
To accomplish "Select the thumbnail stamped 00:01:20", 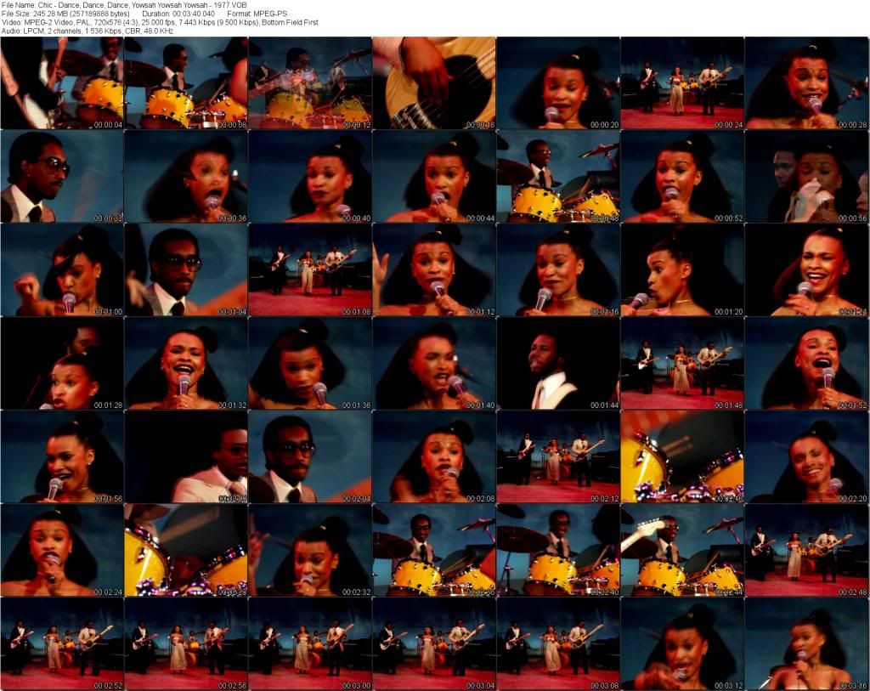I will (682, 270).
